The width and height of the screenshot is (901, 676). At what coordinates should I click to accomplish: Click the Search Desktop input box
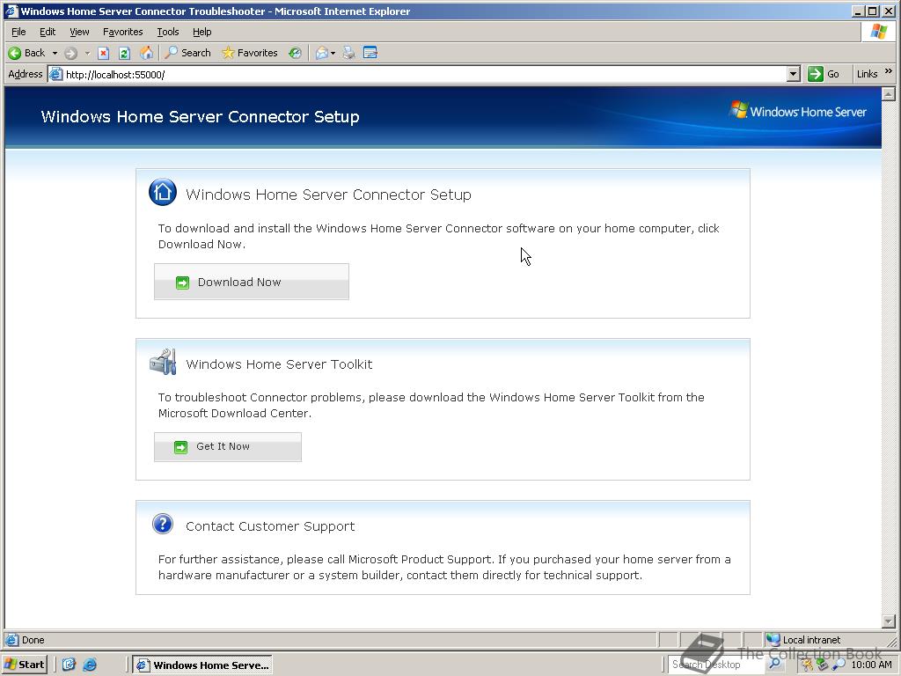pyautogui.click(x=716, y=665)
